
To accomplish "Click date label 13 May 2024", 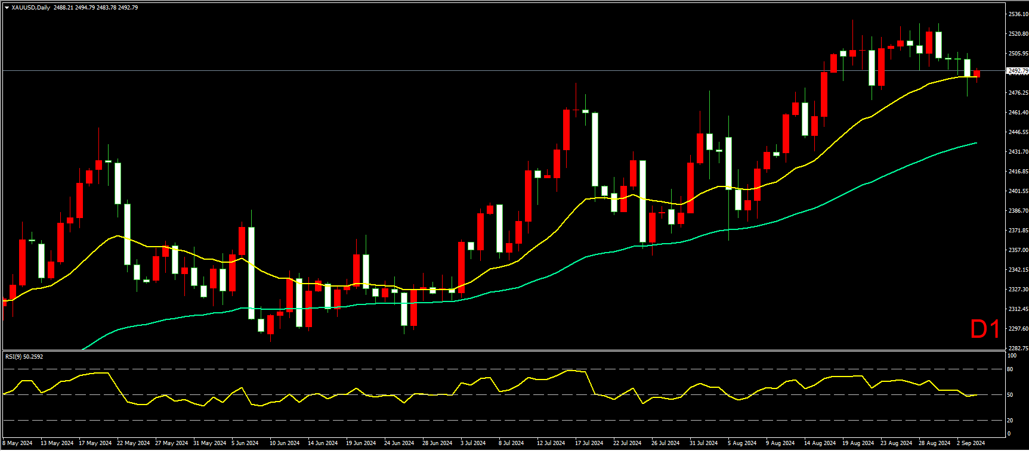I will pyautogui.click(x=57, y=443).
